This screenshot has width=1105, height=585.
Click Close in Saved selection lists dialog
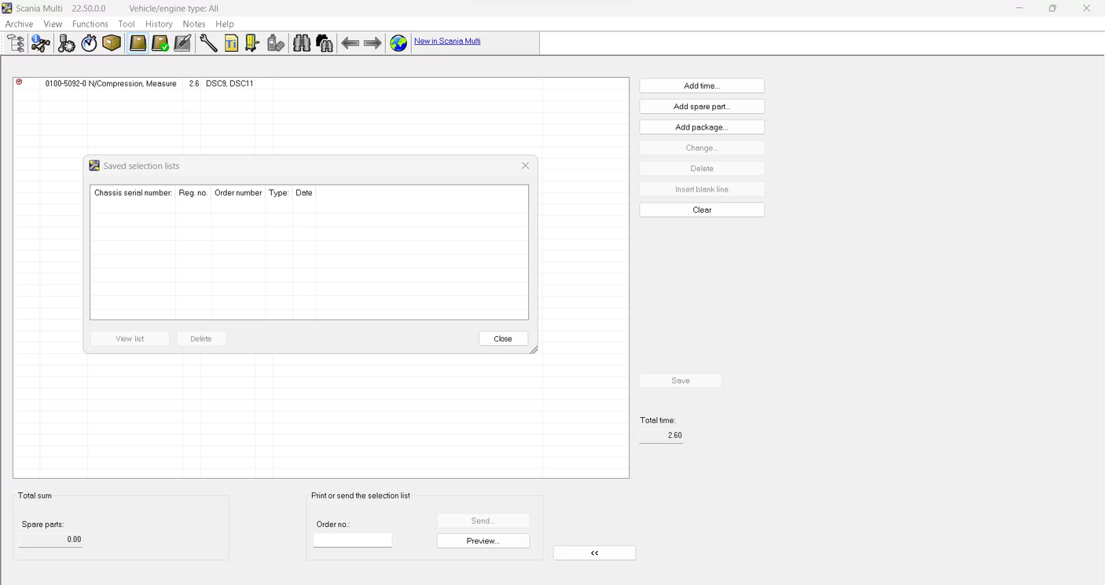[503, 338]
